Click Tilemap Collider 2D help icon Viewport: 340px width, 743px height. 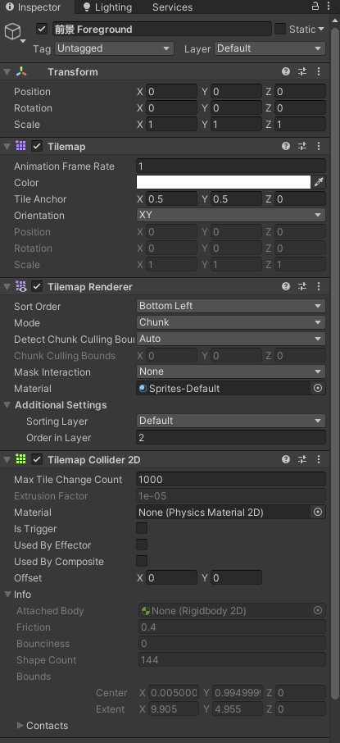286,459
